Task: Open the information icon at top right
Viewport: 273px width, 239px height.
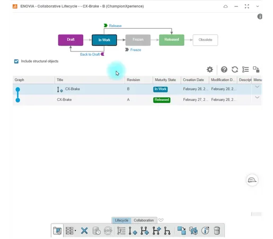Action: click(x=260, y=16)
